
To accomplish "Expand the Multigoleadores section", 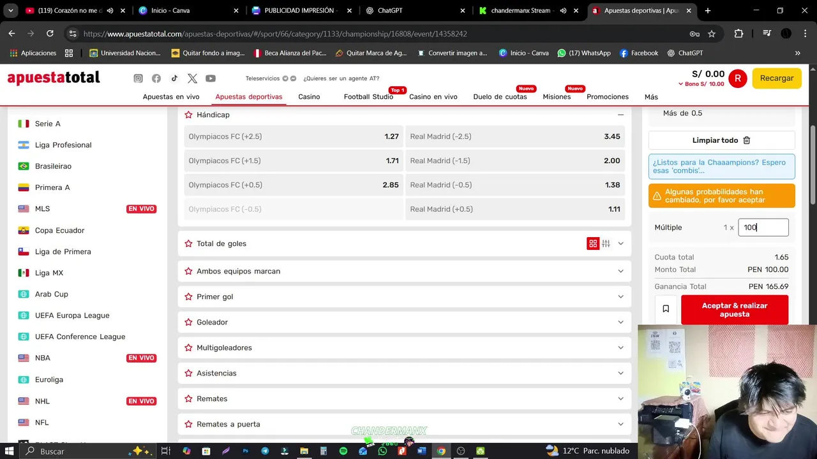I will tap(620, 347).
